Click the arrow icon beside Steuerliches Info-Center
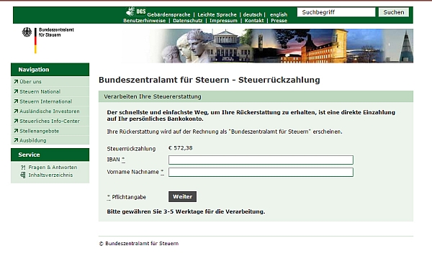The width and height of the screenshot is (432, 261). pos(16,121)
